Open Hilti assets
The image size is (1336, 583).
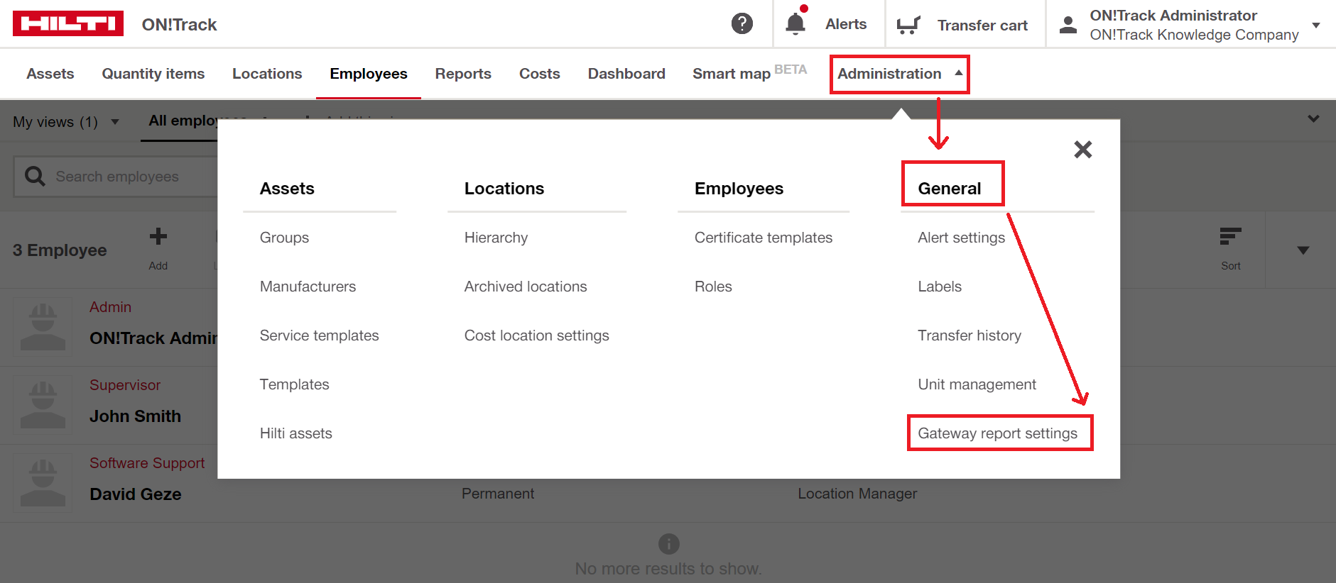tap(295, 433)
